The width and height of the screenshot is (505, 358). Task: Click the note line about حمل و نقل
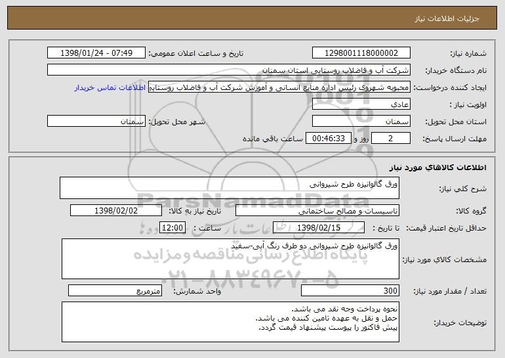coord(327,319)
